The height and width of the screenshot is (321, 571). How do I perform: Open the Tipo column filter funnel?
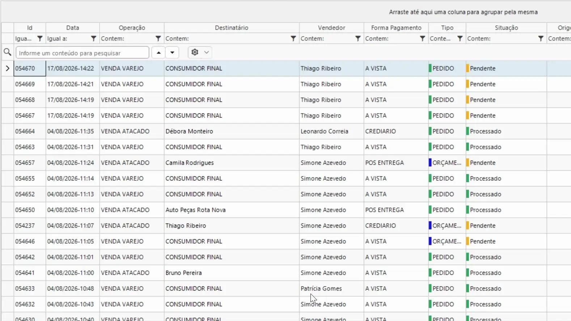(x=460, y=39)
